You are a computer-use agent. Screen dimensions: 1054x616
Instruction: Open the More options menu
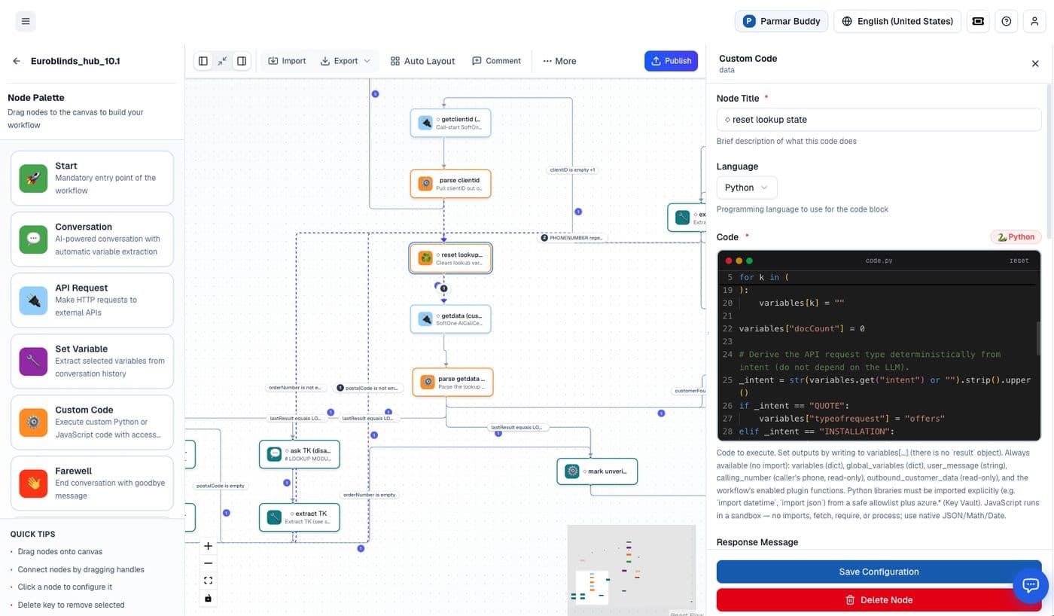coord(559,61)
